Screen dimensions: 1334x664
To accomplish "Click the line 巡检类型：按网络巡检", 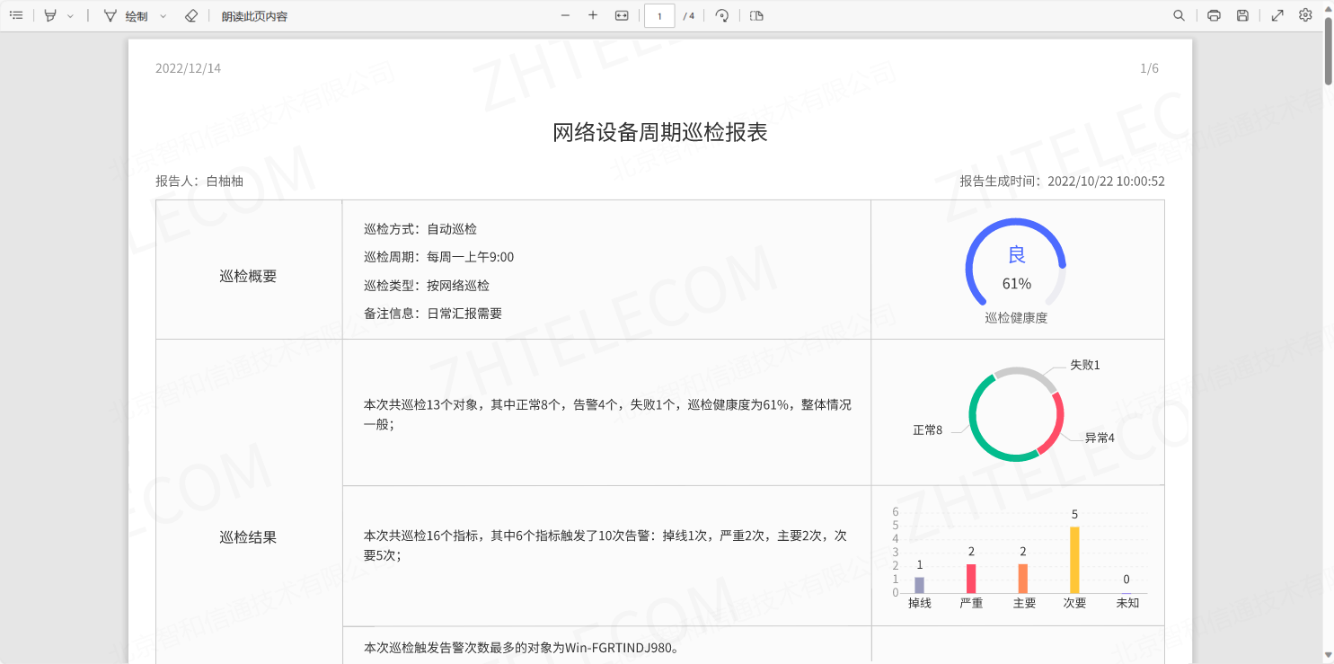I will [x=427, y=286].
